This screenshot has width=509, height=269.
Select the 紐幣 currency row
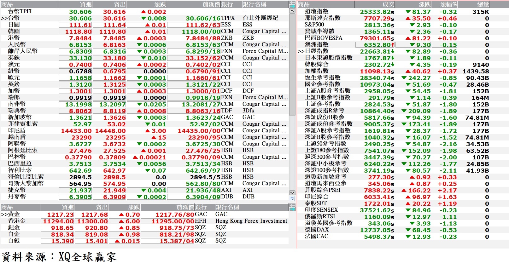pyautogui.click(x=144, y=71)
